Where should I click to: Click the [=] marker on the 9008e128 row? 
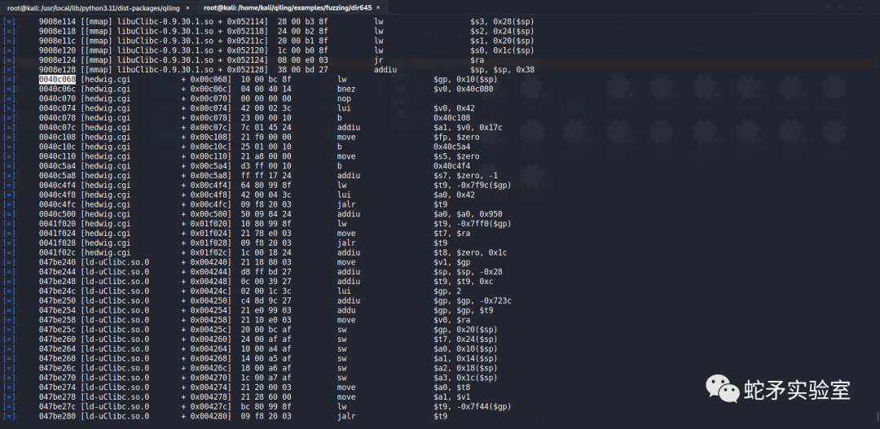pos(9,69)
